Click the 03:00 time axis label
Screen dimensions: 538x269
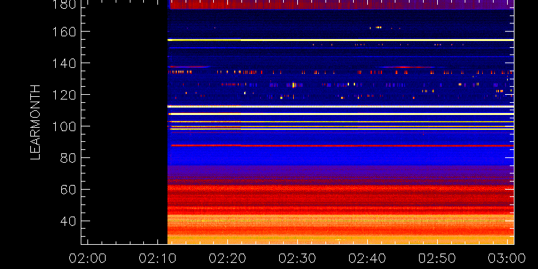(506, 258)
